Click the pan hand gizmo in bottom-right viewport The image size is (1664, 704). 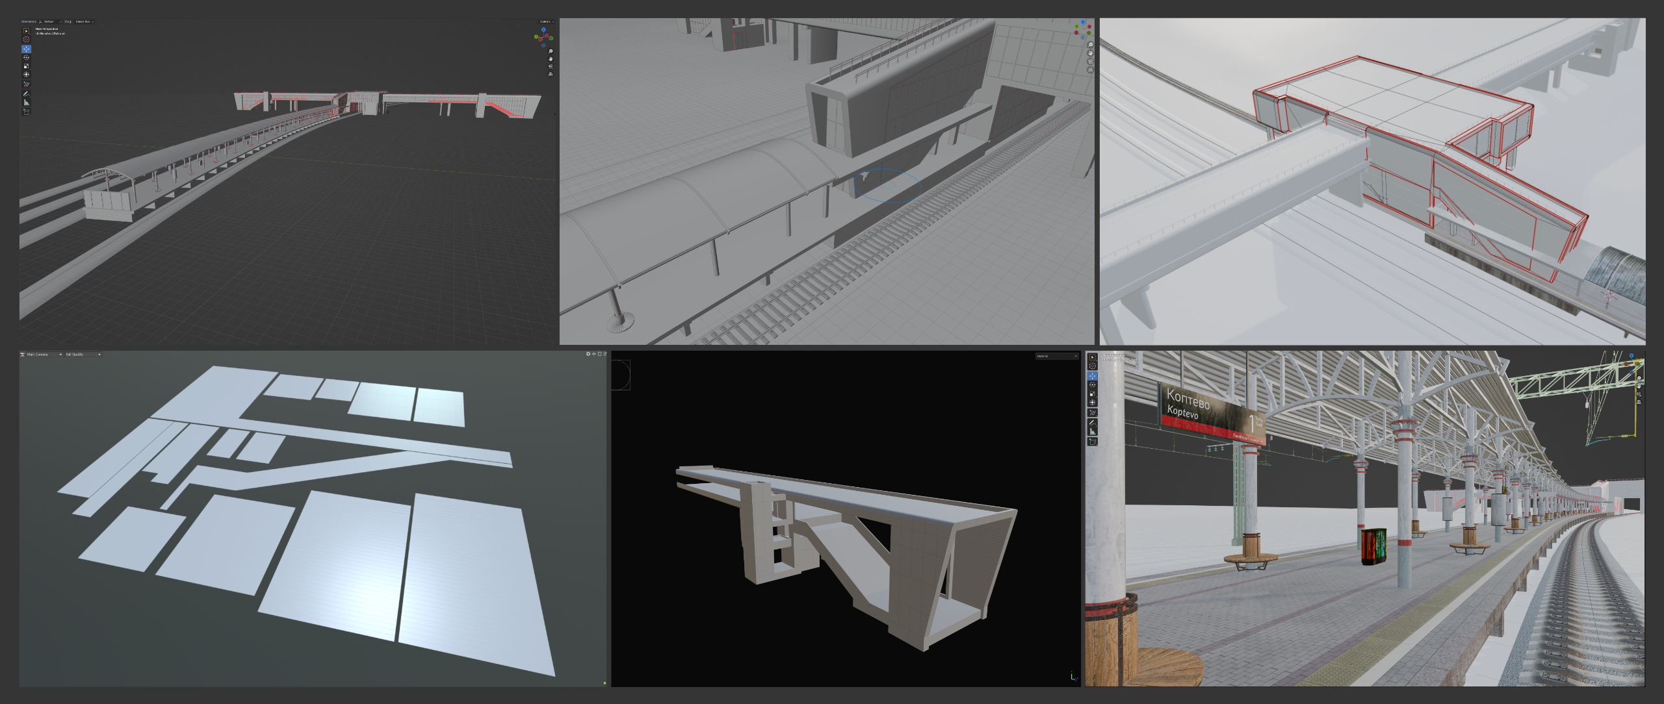pyautogui.click(x=1639, y=386)
